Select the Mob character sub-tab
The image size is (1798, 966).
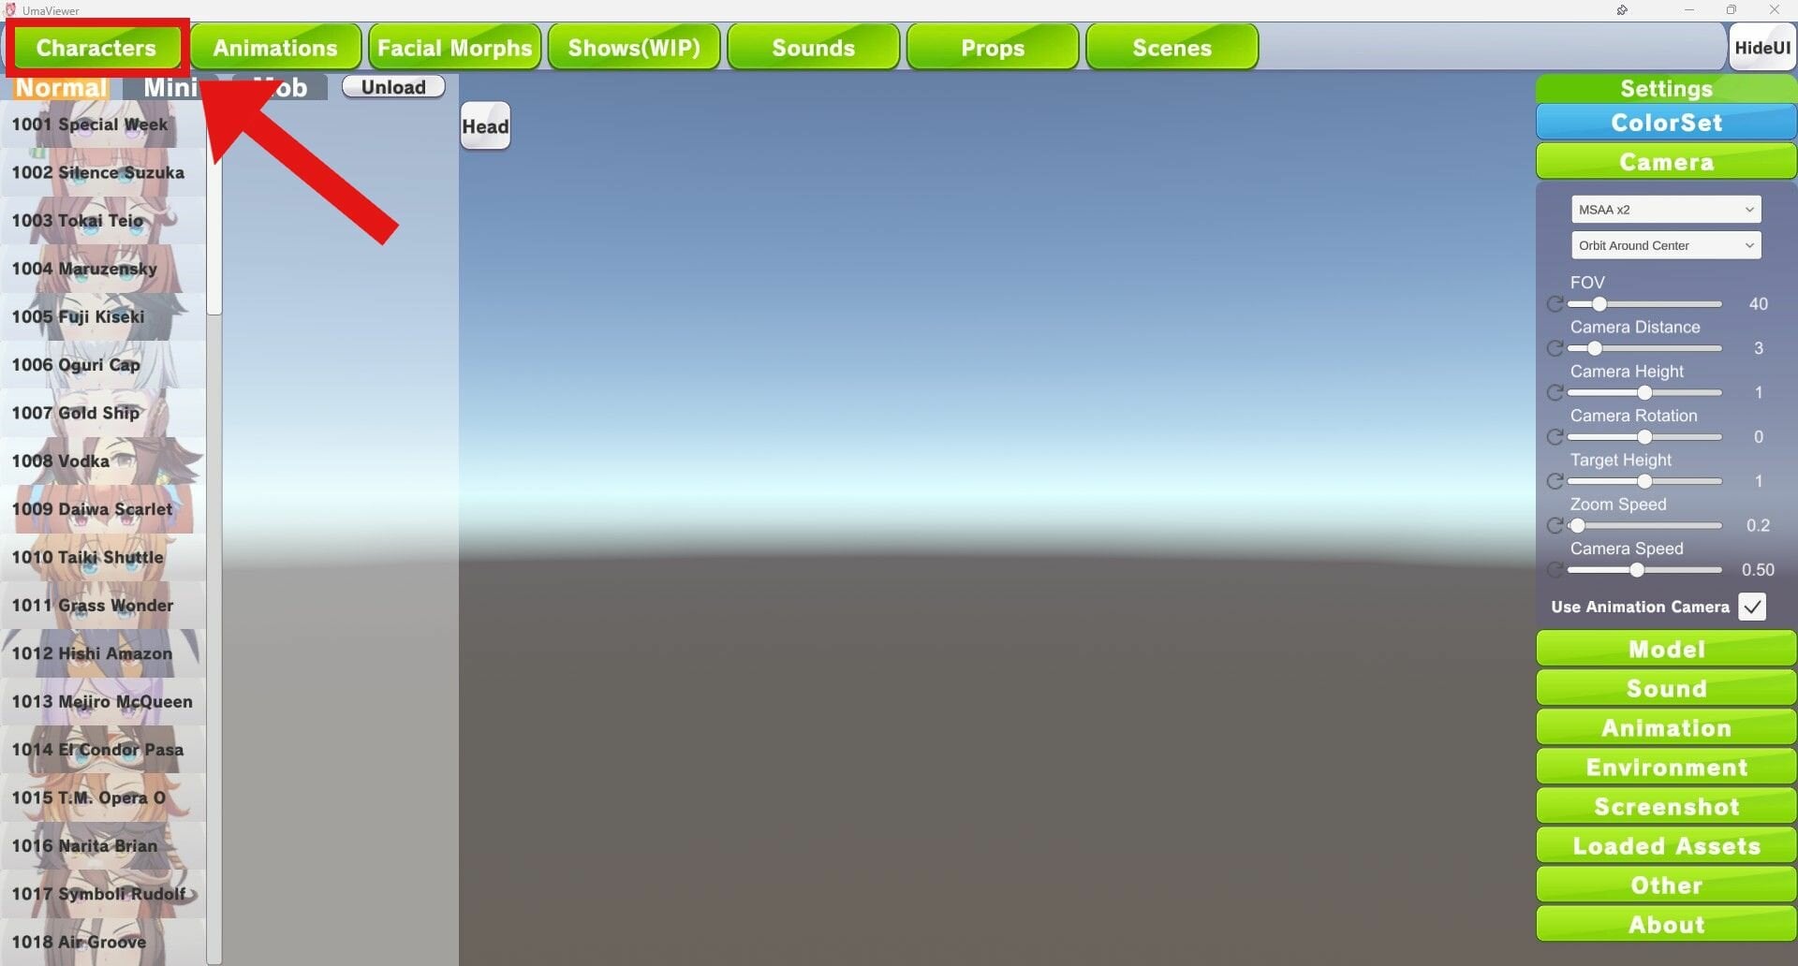pyautogui.click(x=280, y=88)
